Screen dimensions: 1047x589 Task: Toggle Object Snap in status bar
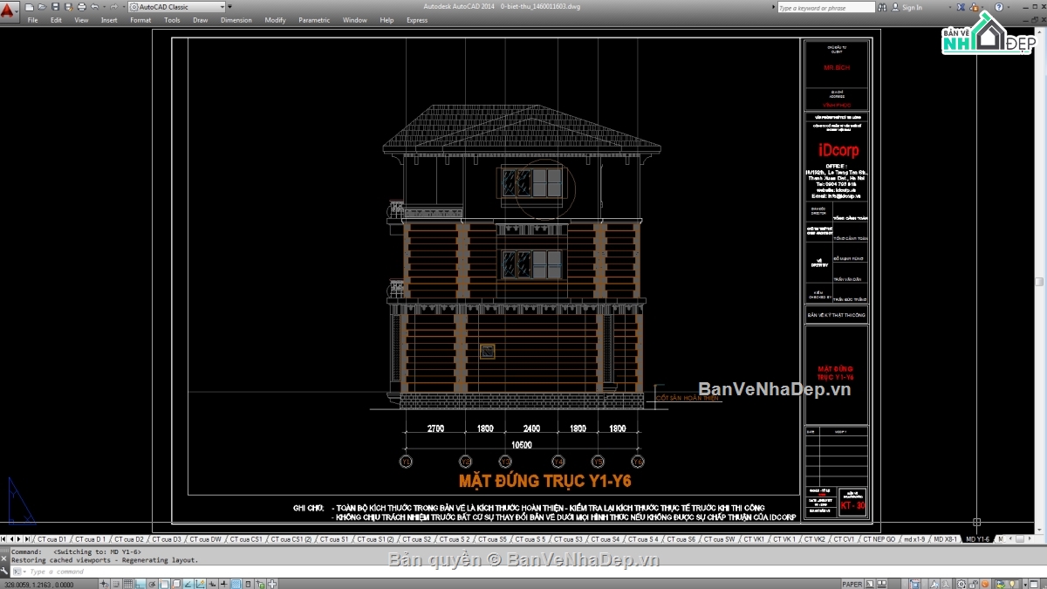point(164,583)
